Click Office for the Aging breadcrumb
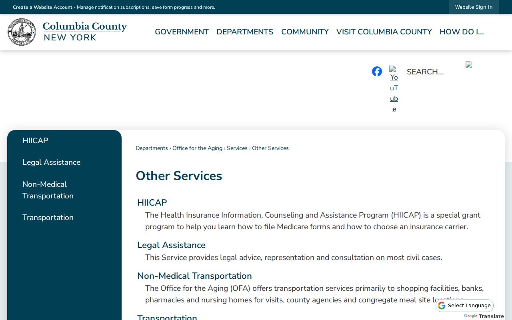Image resolution: width=512 pixels, height=320 pixels. (x=197, y=148)
